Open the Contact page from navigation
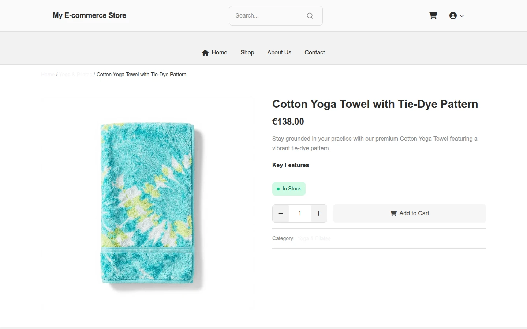The width and height of the screenshot is (527, 329). click(x=315, y=53)
